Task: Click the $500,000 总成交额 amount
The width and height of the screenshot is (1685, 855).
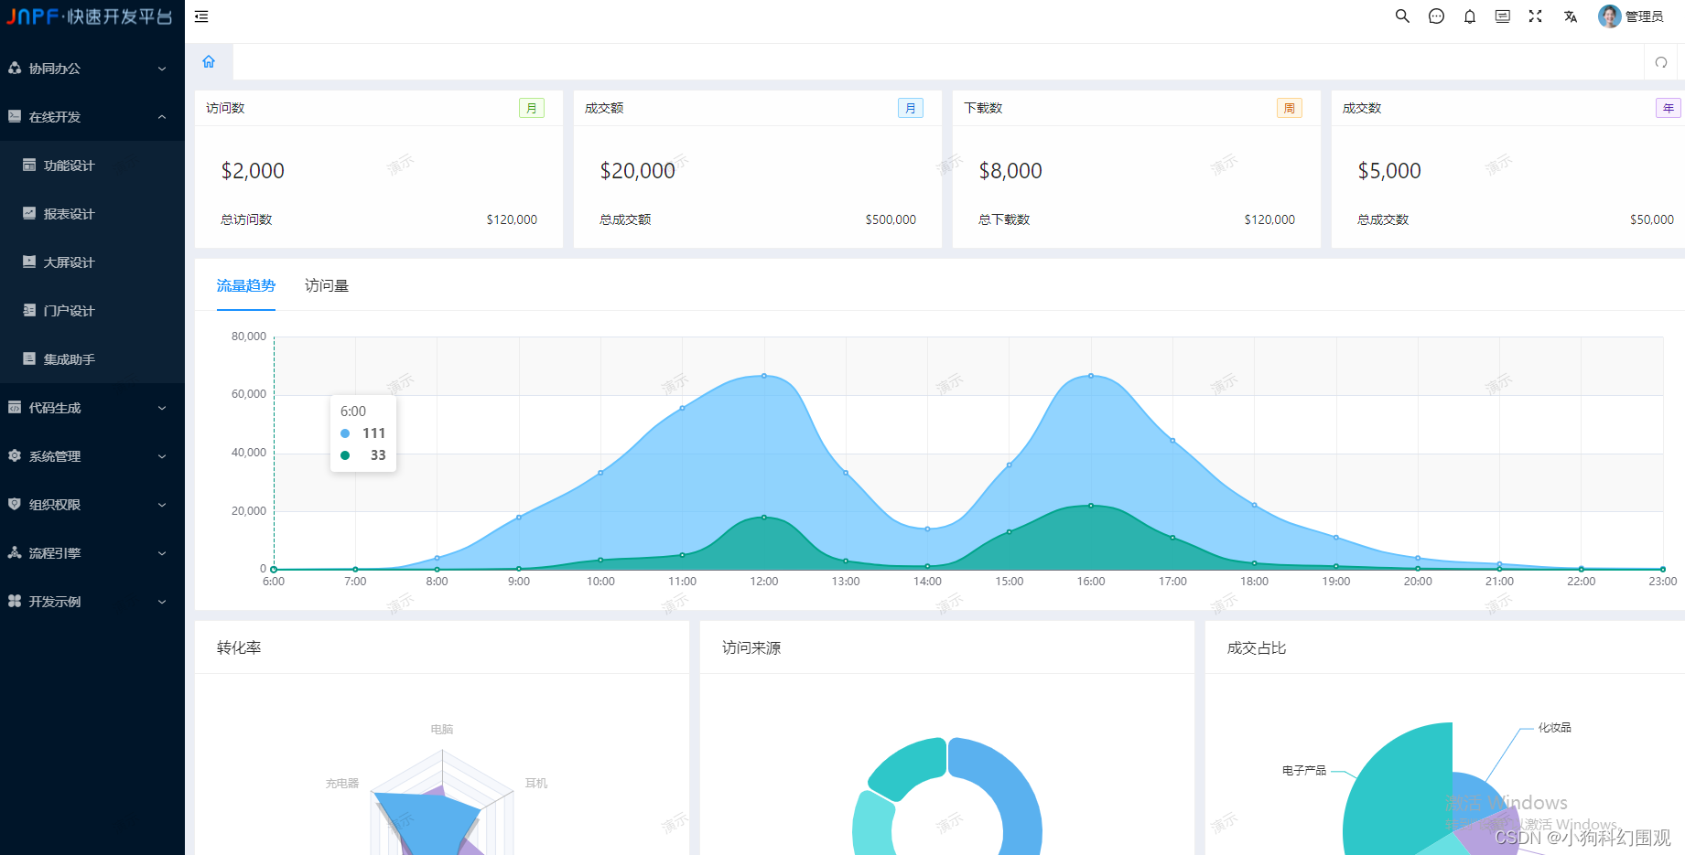Action: coord(891,219)
